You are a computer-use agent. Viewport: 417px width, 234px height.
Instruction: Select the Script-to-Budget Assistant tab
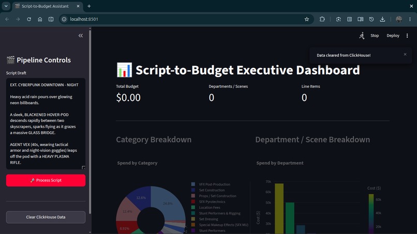pos(45,6)
